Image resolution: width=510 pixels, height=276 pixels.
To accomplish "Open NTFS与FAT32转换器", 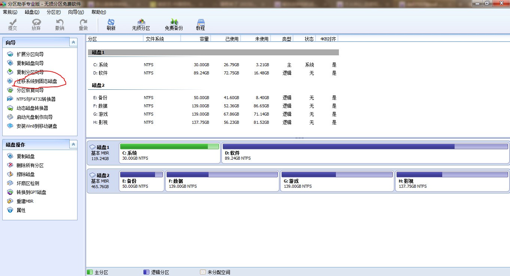I will click(x=36, y=99).
